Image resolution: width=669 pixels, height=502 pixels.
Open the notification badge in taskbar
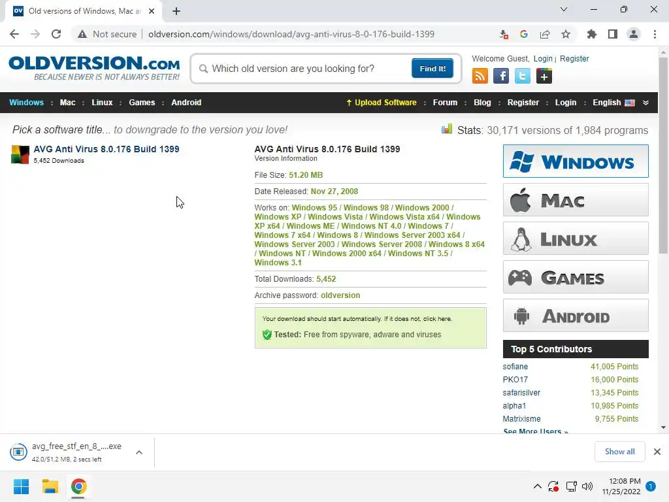pos(651,486)
